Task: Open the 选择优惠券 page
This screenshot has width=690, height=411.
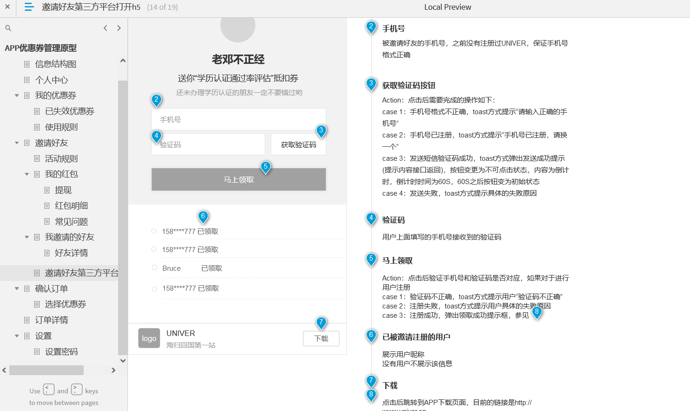Action: pyautogui.click(x=65, y=304)
